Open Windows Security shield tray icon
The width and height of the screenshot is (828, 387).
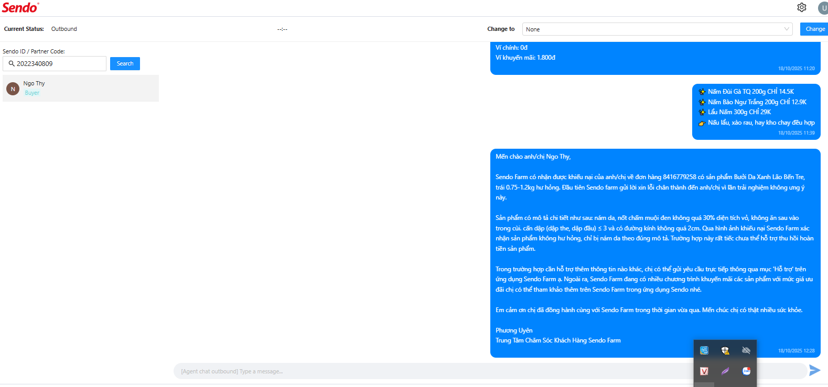click(x=725, y=350)
